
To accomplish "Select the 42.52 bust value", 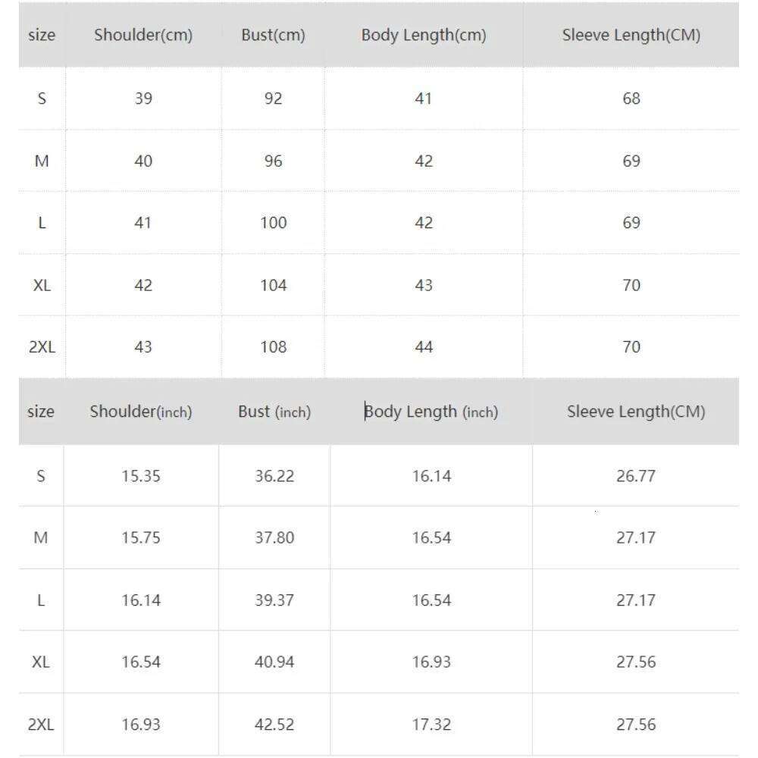I will click(274, 725).
